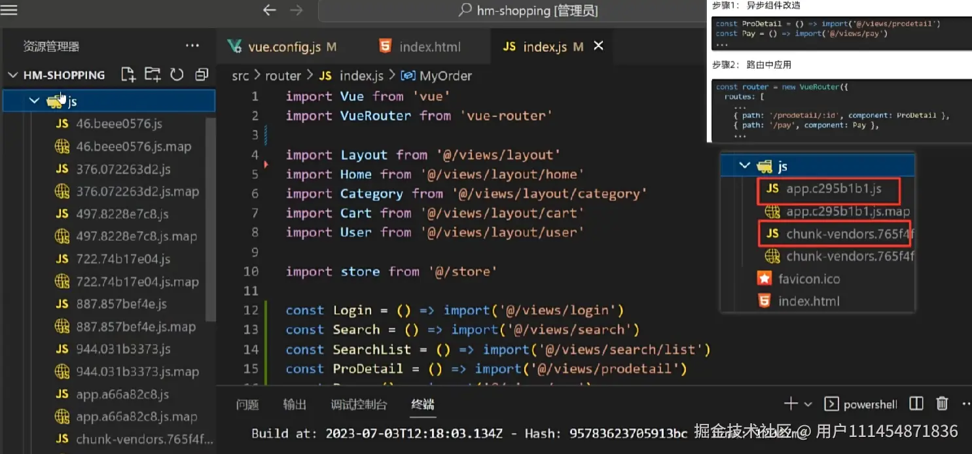
Task: Click '@/store' import string
Action: tap(462, 271)
